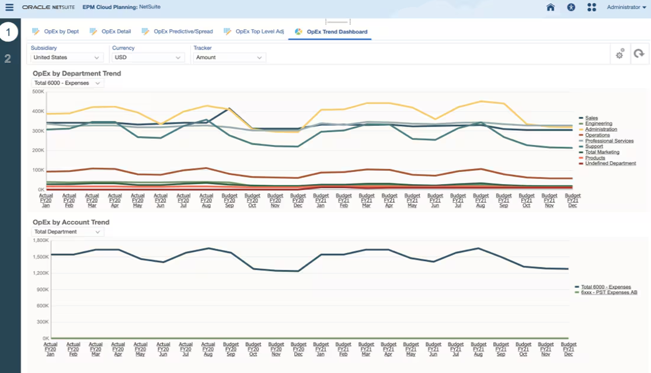Click step 2 in the left navigation flow
The width and height of the screenshot is (651, 373).
click(x=8, y=59)
